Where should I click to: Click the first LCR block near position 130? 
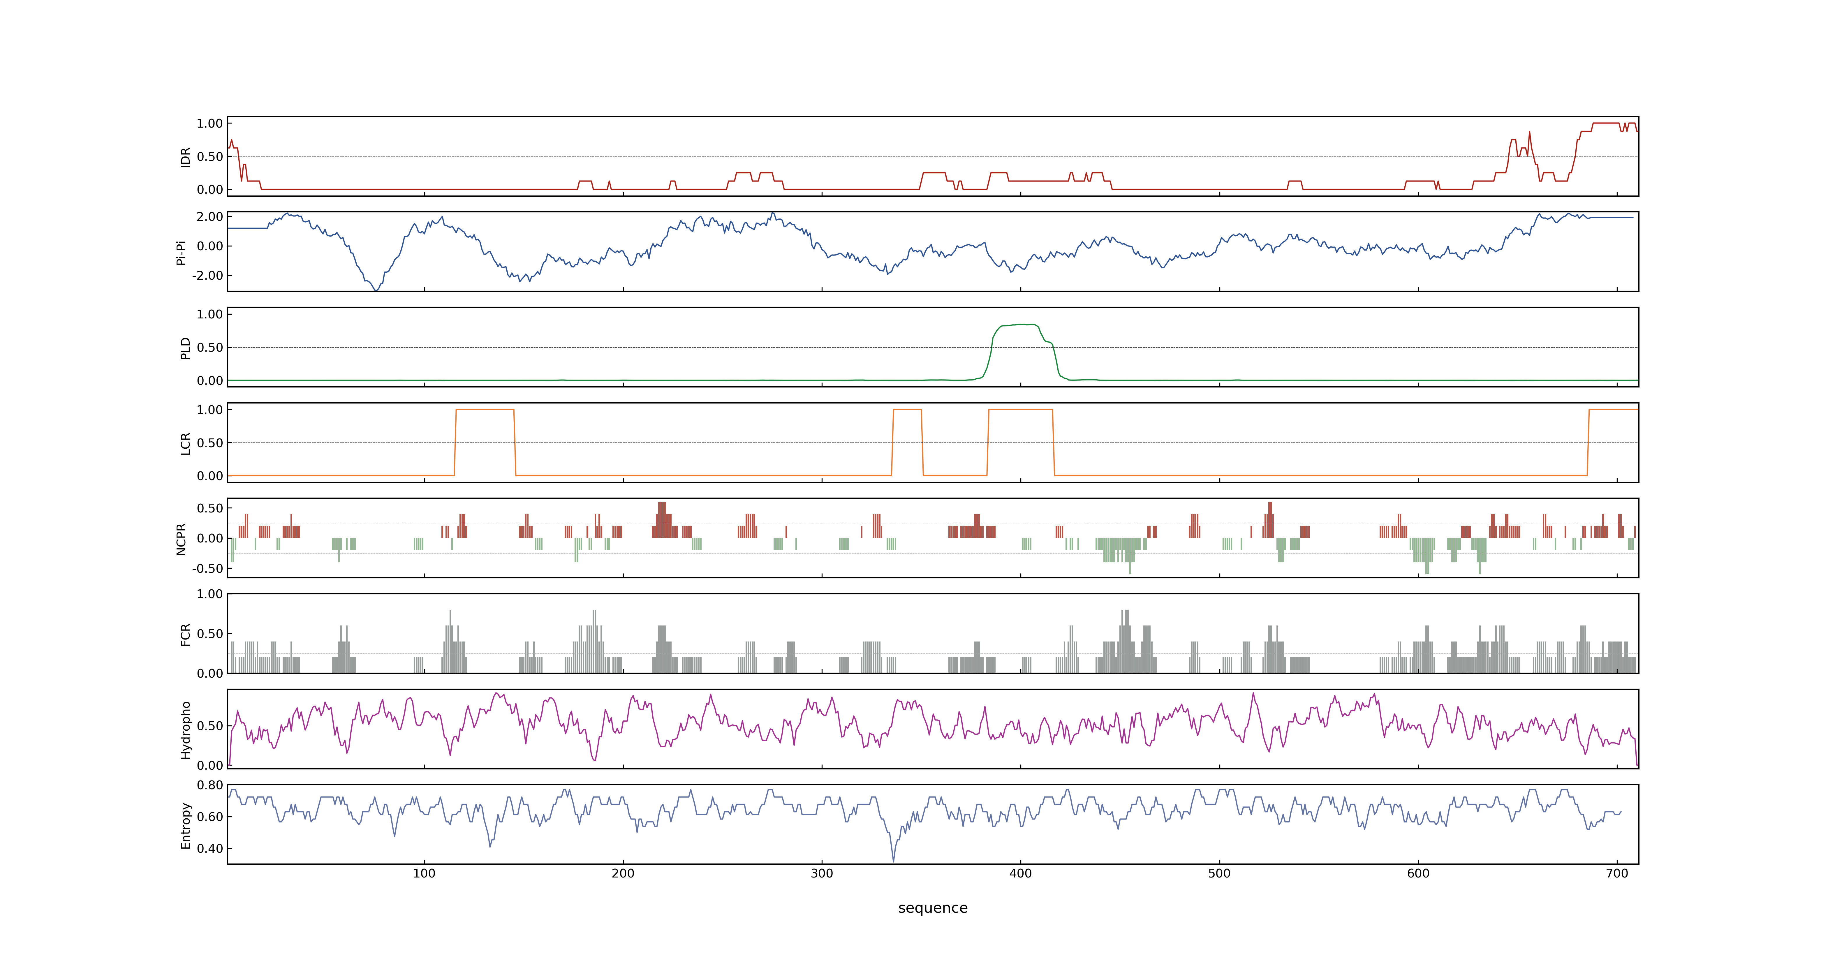[485, 410]
